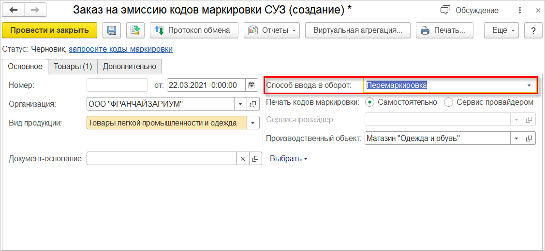Click the back navigation arrow
The height and width of the screenshot is (251, 545).
[14, 10]
